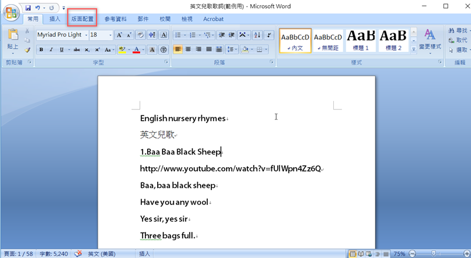Viewport: 471px width, 258px height.
Task: Open the 版面配置 (Page Layout) tab
Action: click(82, 19)
